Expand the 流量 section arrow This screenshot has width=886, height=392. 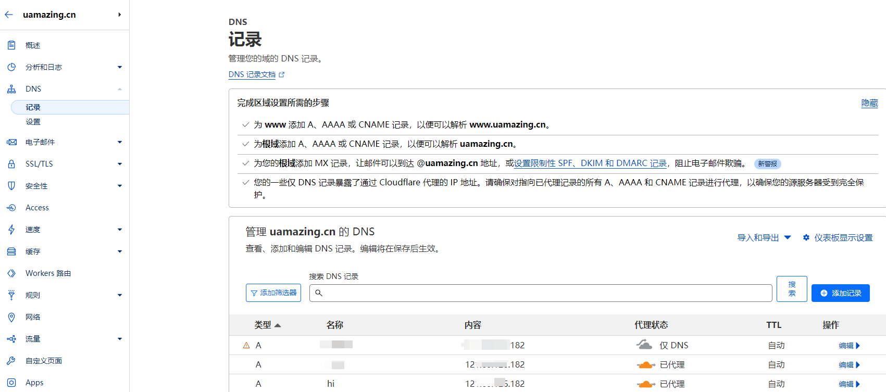tap(120, 339)
